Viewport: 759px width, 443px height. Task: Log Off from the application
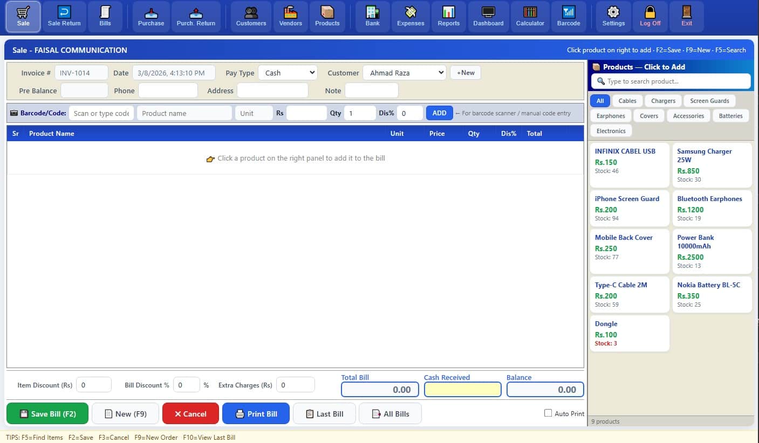coord(650,16)
